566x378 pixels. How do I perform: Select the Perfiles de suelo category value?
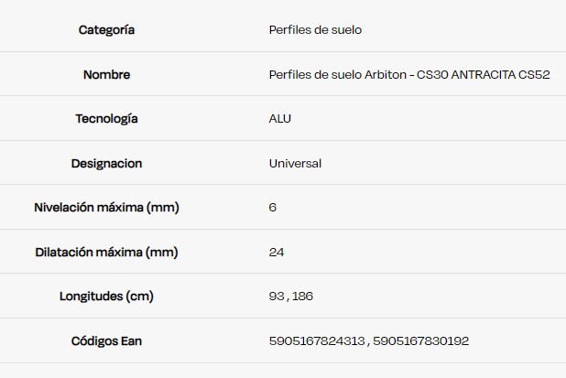pos(315,30)
